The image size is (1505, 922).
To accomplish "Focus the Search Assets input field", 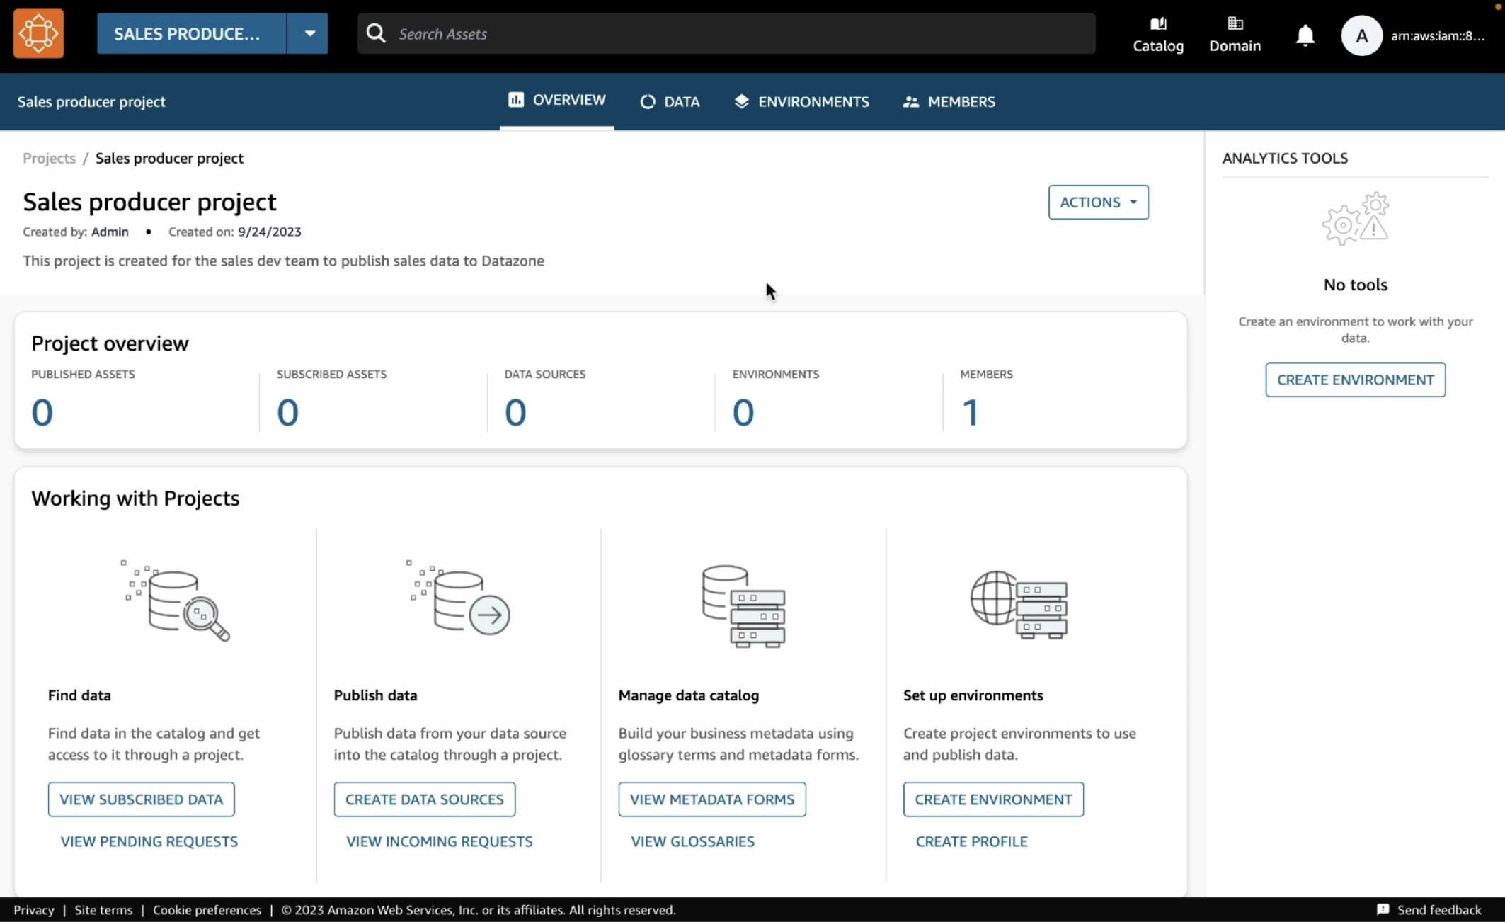I will coord(726,33).
